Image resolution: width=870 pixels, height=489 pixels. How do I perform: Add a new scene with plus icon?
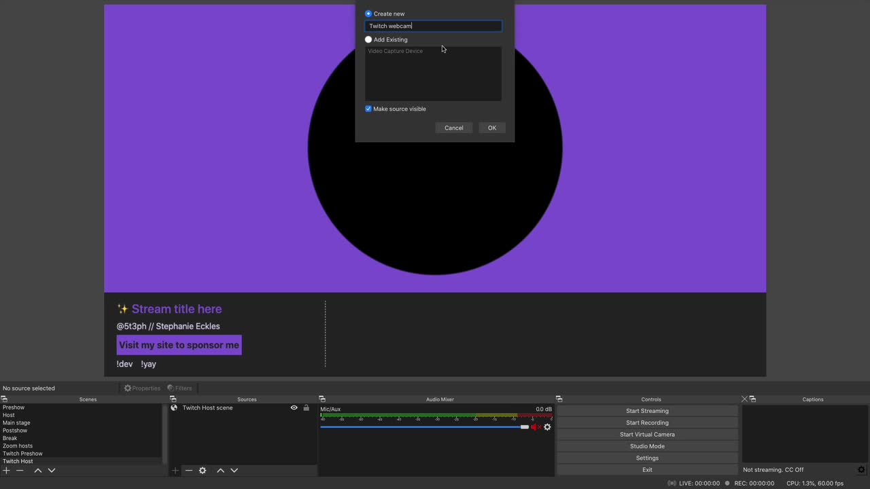point(6,471)
